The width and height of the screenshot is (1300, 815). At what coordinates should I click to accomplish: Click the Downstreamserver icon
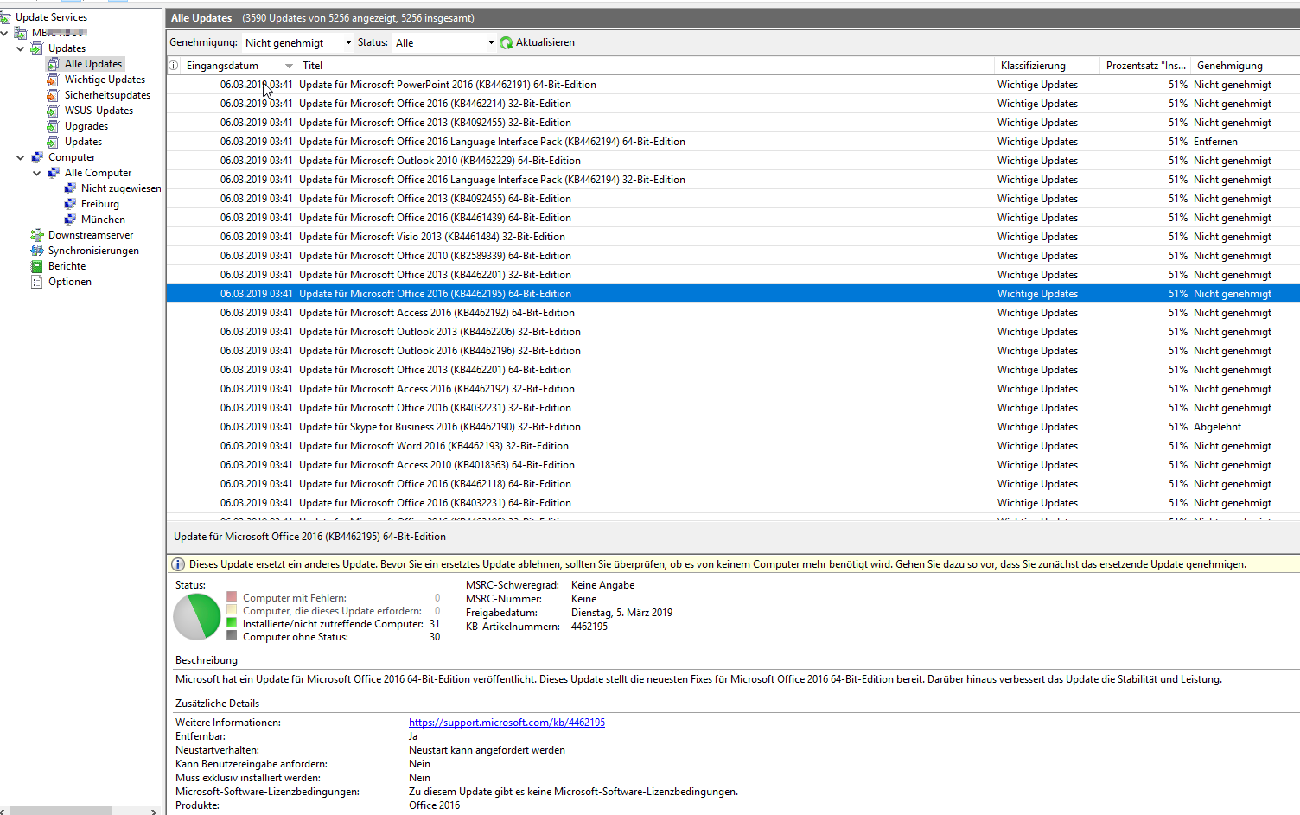pyautogui.click(x=37, y=235)
